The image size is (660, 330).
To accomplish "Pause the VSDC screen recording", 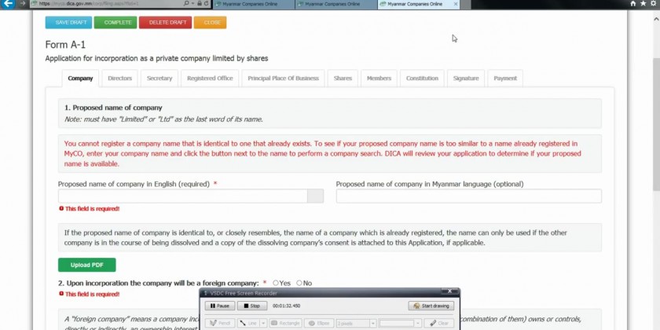I will 219,306.
